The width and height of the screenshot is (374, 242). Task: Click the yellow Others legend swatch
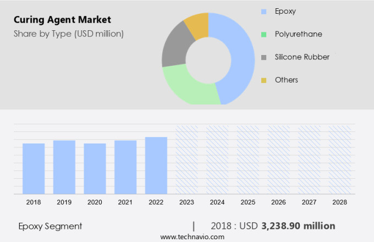tap(264, 80)
